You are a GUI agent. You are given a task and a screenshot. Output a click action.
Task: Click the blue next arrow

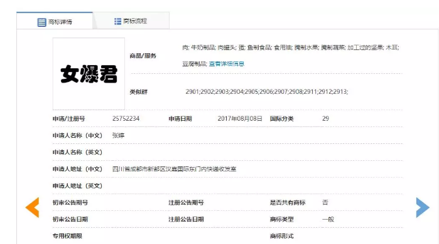tap(423, 207)
